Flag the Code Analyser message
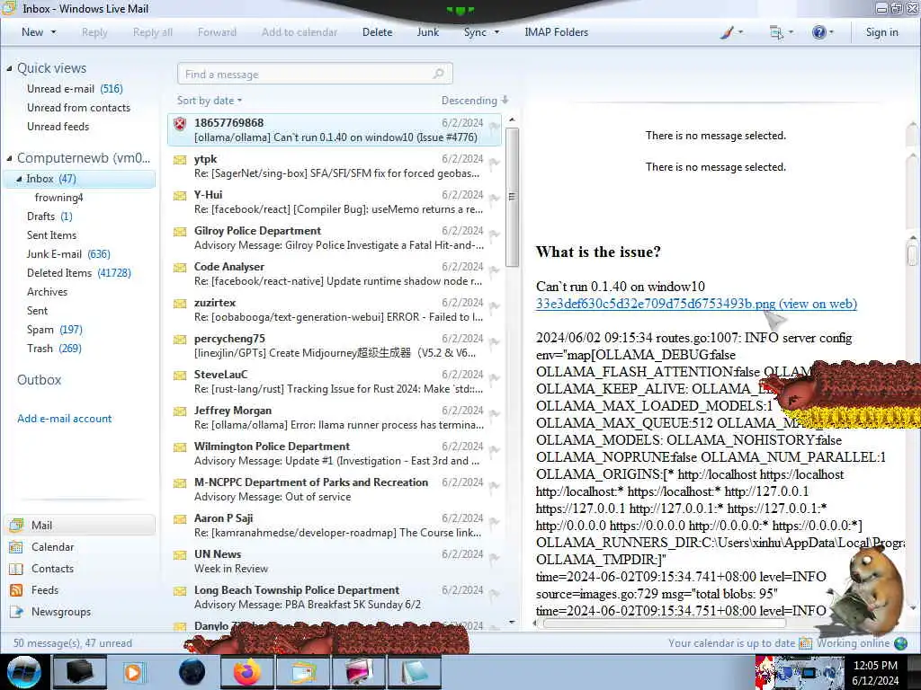 pos(494,270)
